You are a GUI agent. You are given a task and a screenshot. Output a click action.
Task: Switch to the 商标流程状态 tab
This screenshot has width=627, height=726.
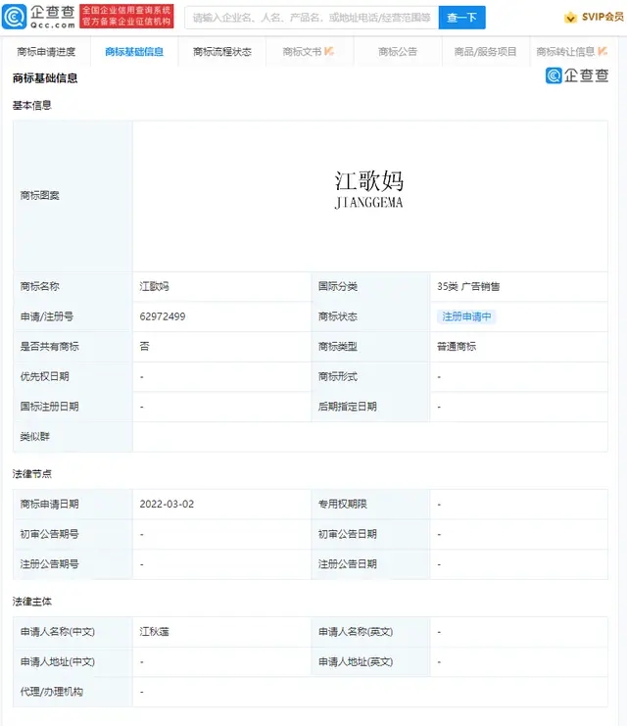coord(222,52)
